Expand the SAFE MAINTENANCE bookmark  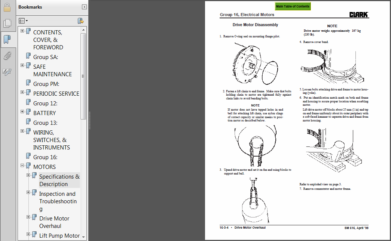(x=22, y=65)
